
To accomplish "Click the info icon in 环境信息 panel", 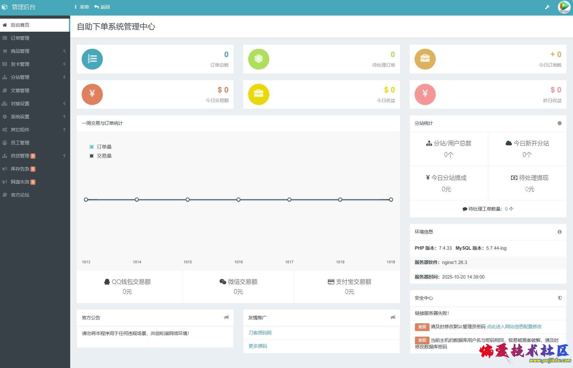I will (559, 232).
